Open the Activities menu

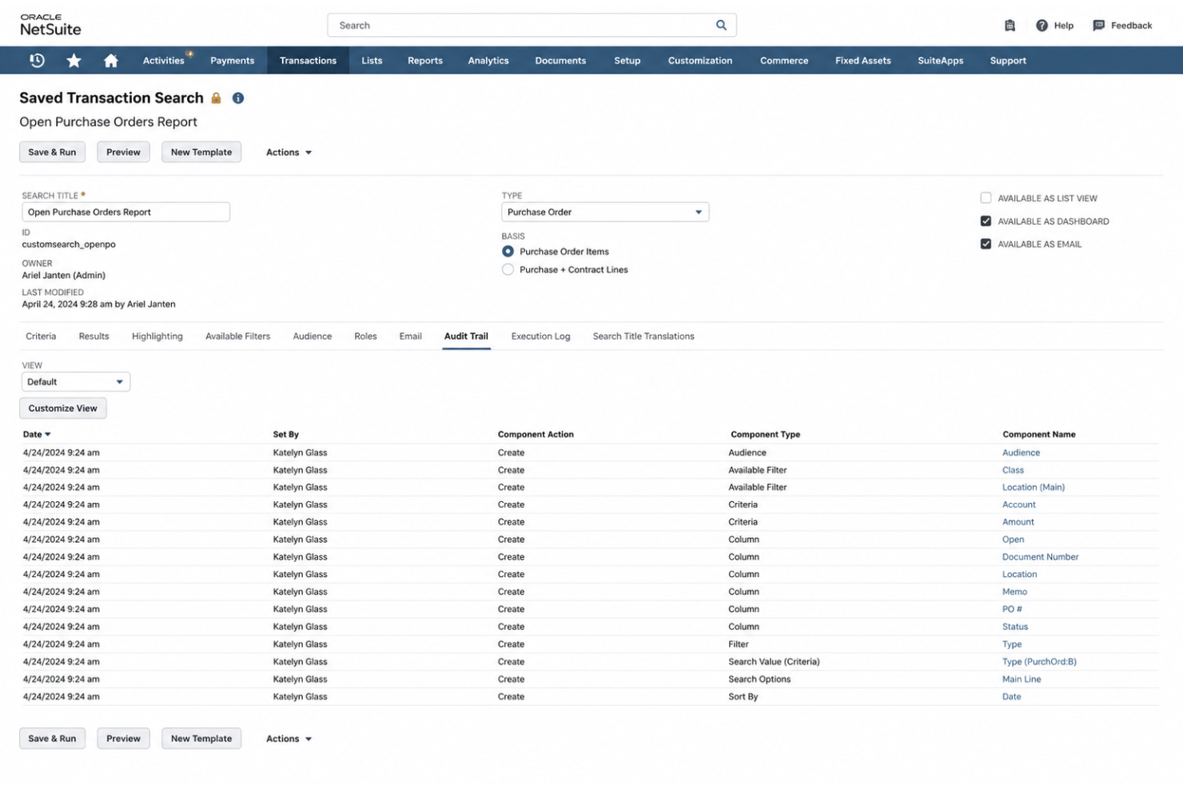pyautogui.click(x=164, y=60)
